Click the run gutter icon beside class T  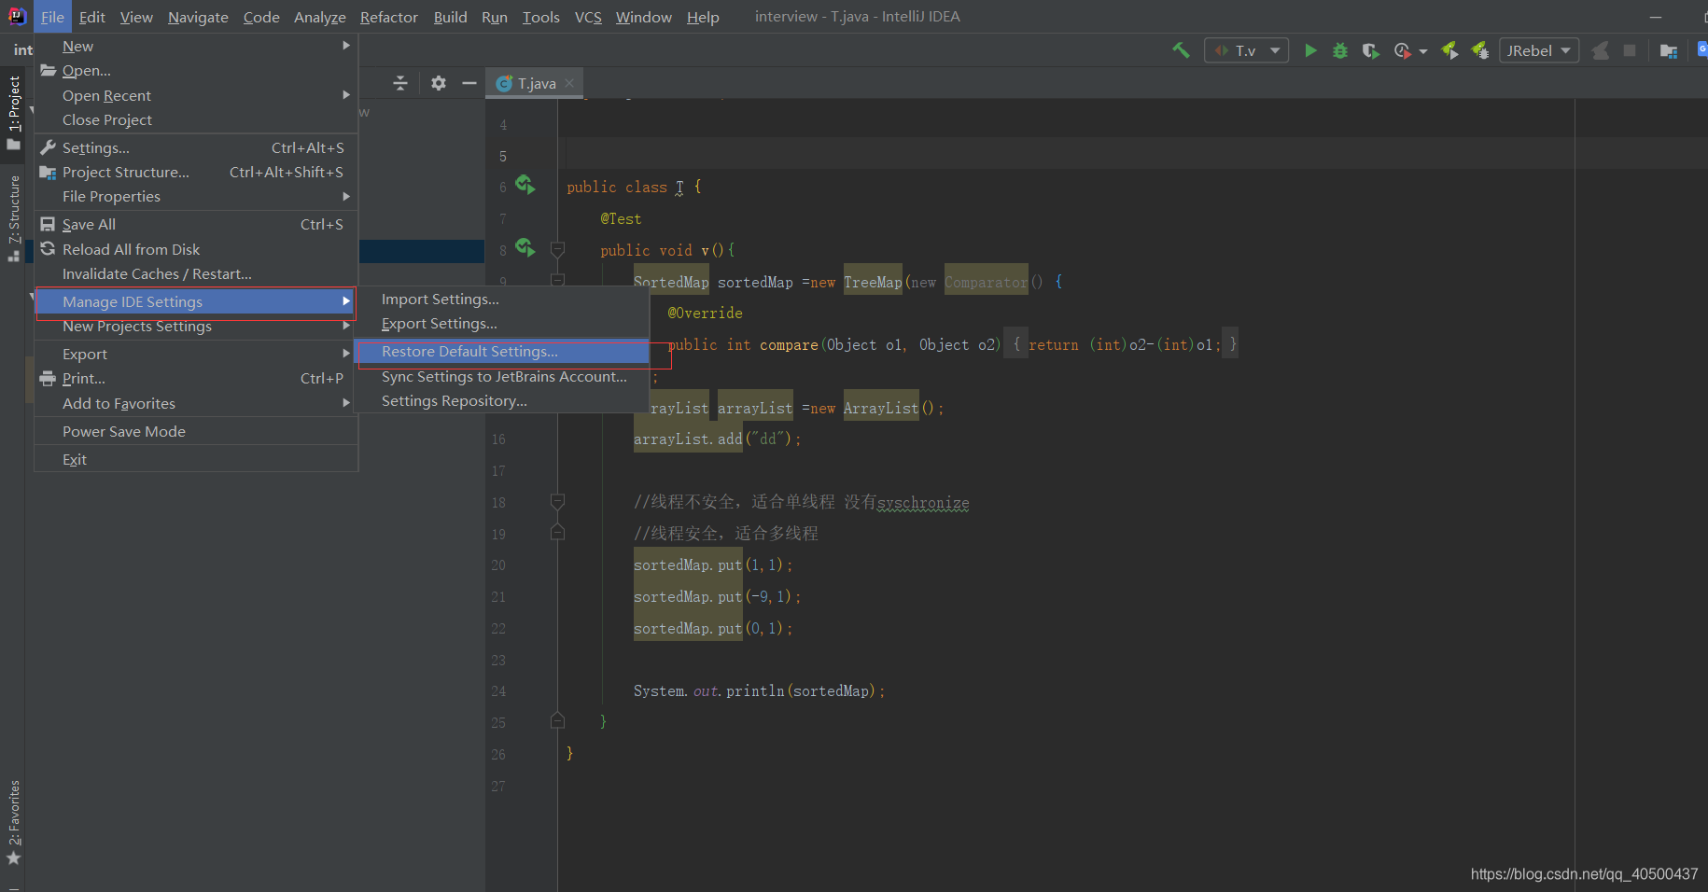[525, 186]
